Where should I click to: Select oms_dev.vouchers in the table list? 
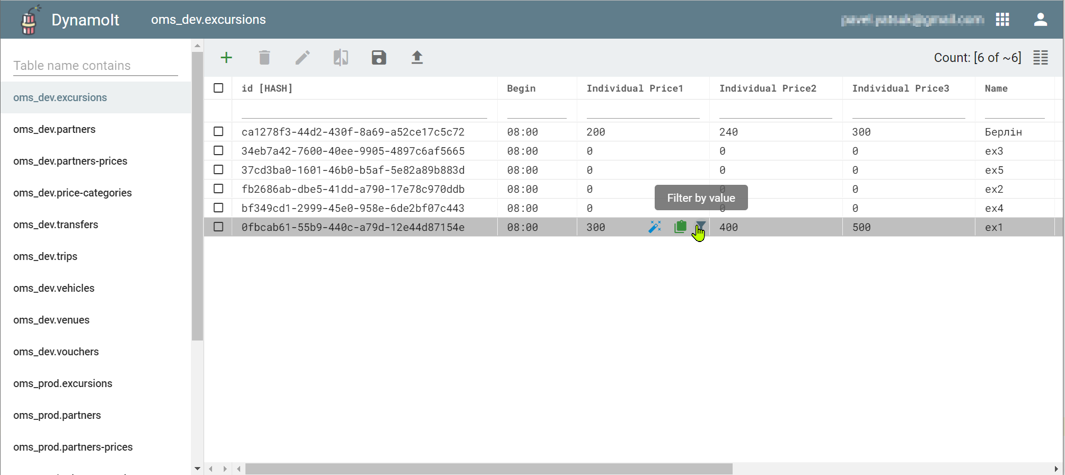tap(56, 352)
